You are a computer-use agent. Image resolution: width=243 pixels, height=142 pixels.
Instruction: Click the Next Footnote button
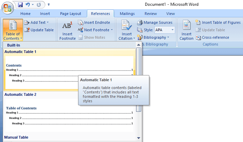(93, 30)
